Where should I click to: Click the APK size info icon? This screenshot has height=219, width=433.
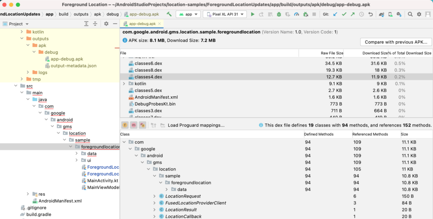coord(125,40)
